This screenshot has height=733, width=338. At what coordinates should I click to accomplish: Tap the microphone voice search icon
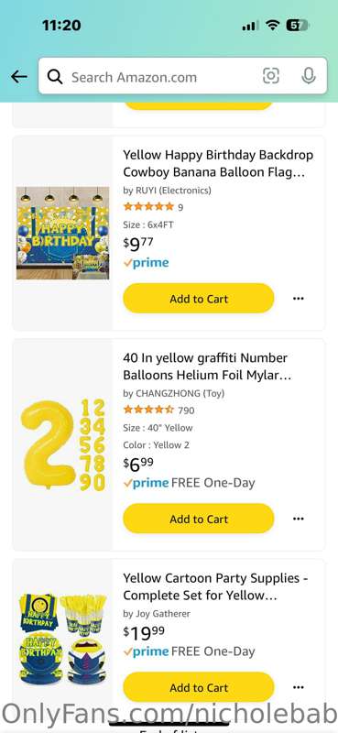(308, 76)
